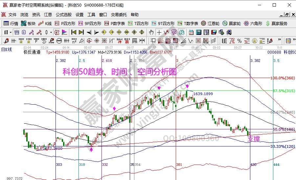Click the floppy disk save icon
Image resolution: width=296 pixels, height=180 pixels.
(214, 32)
